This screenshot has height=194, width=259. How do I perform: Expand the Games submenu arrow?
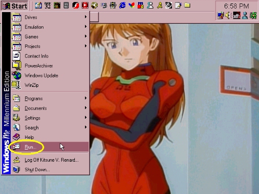[x=85, y=36]
